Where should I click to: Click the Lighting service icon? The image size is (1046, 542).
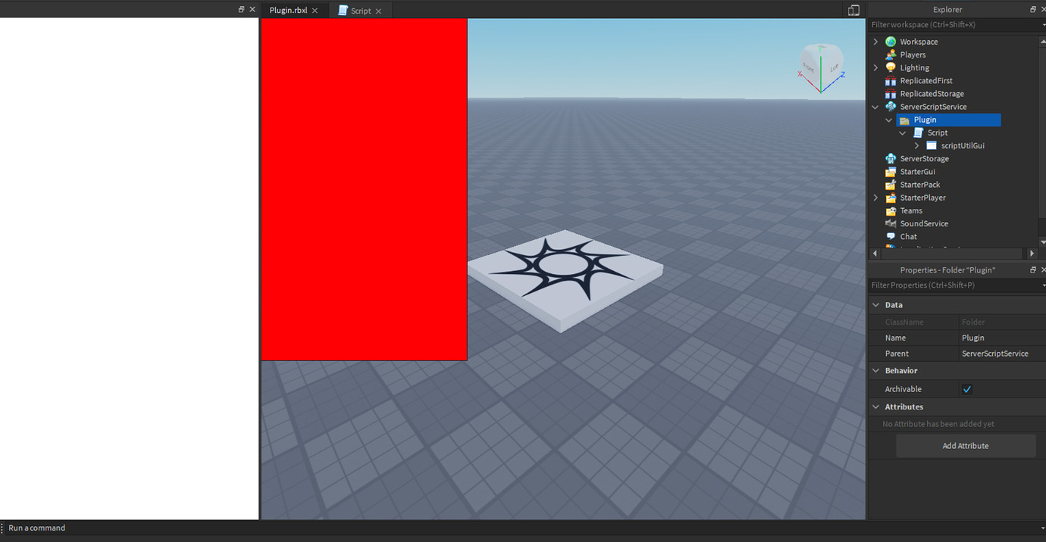point(890,67)
